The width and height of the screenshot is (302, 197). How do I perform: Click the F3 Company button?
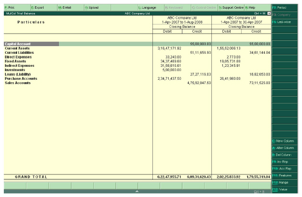point(284,15)
